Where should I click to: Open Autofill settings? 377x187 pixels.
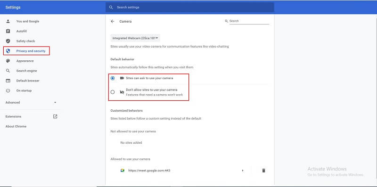point(22,31)
